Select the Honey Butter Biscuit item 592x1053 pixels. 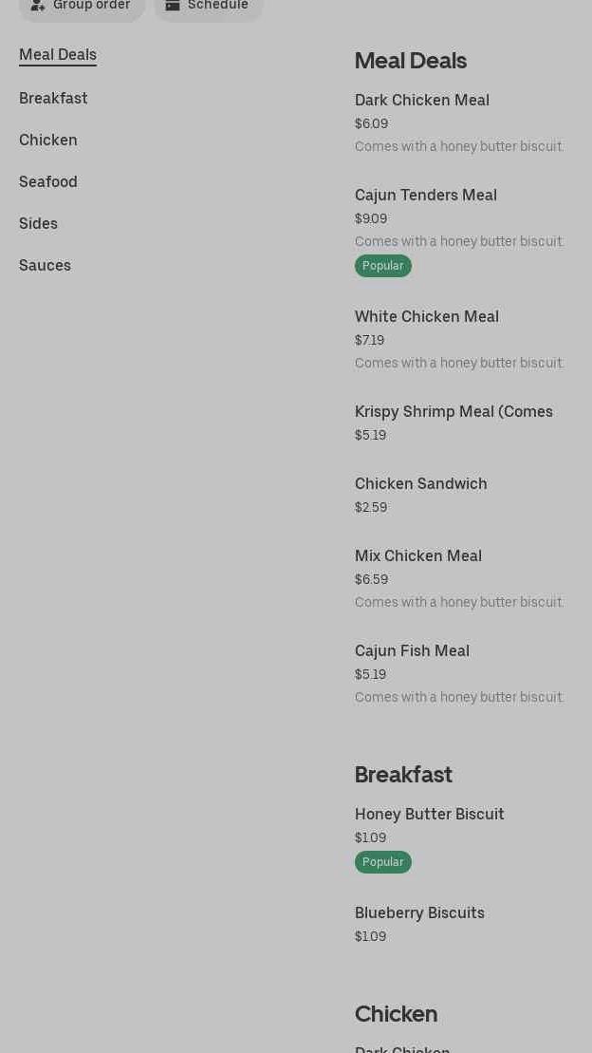430,815
